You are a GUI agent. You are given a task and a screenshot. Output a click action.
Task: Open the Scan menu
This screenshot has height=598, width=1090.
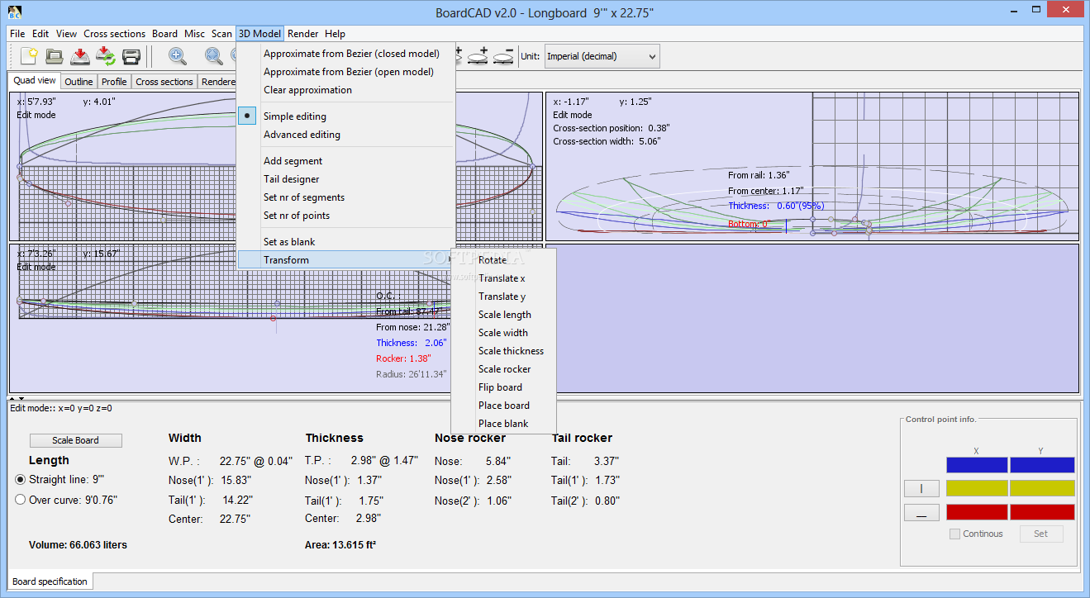point(221,34)
